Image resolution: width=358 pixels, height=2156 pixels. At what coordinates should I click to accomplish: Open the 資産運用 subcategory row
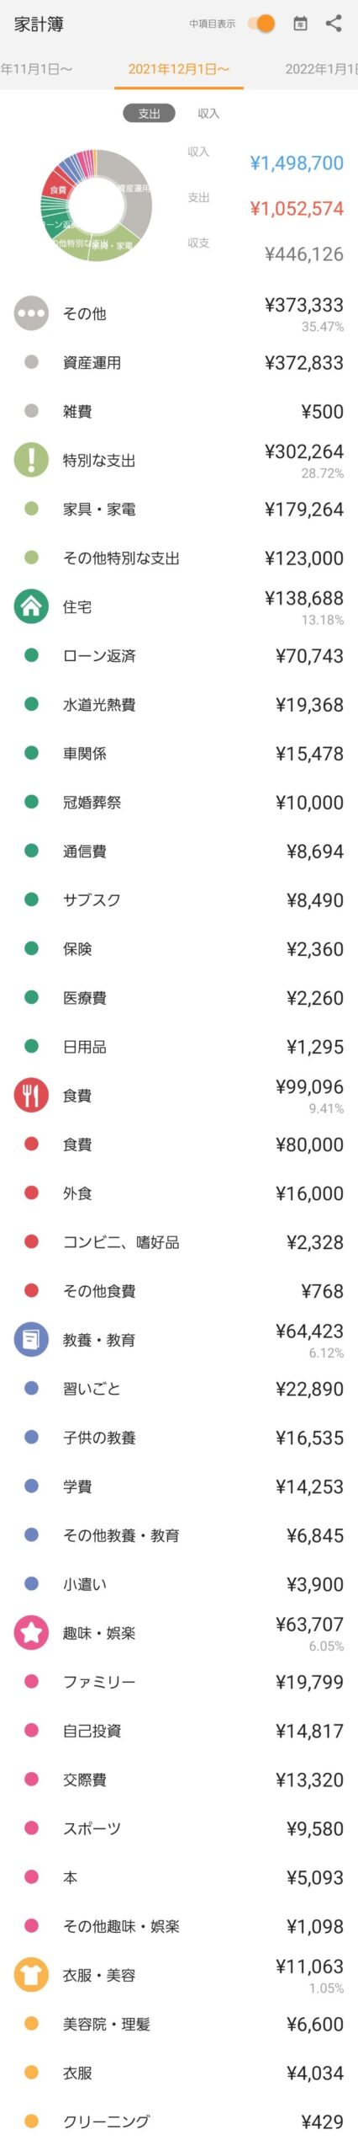(x=179, y=362)
